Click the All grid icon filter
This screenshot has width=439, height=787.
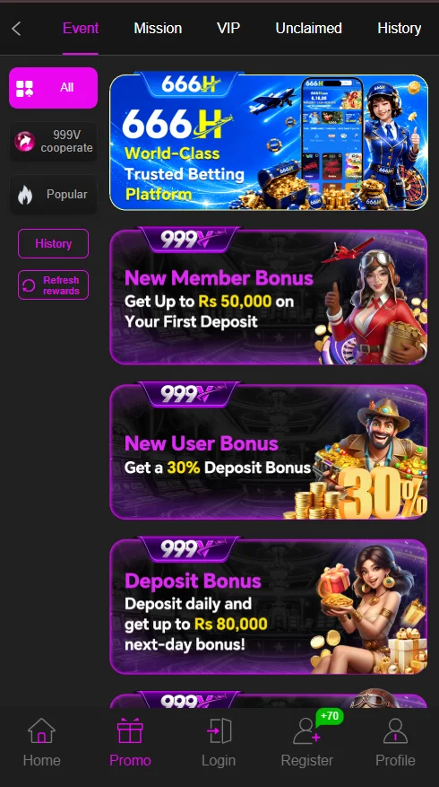click(24, 88)
